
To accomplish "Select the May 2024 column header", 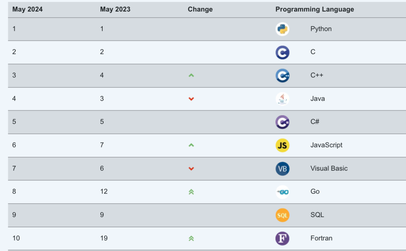I will point(27,9).
